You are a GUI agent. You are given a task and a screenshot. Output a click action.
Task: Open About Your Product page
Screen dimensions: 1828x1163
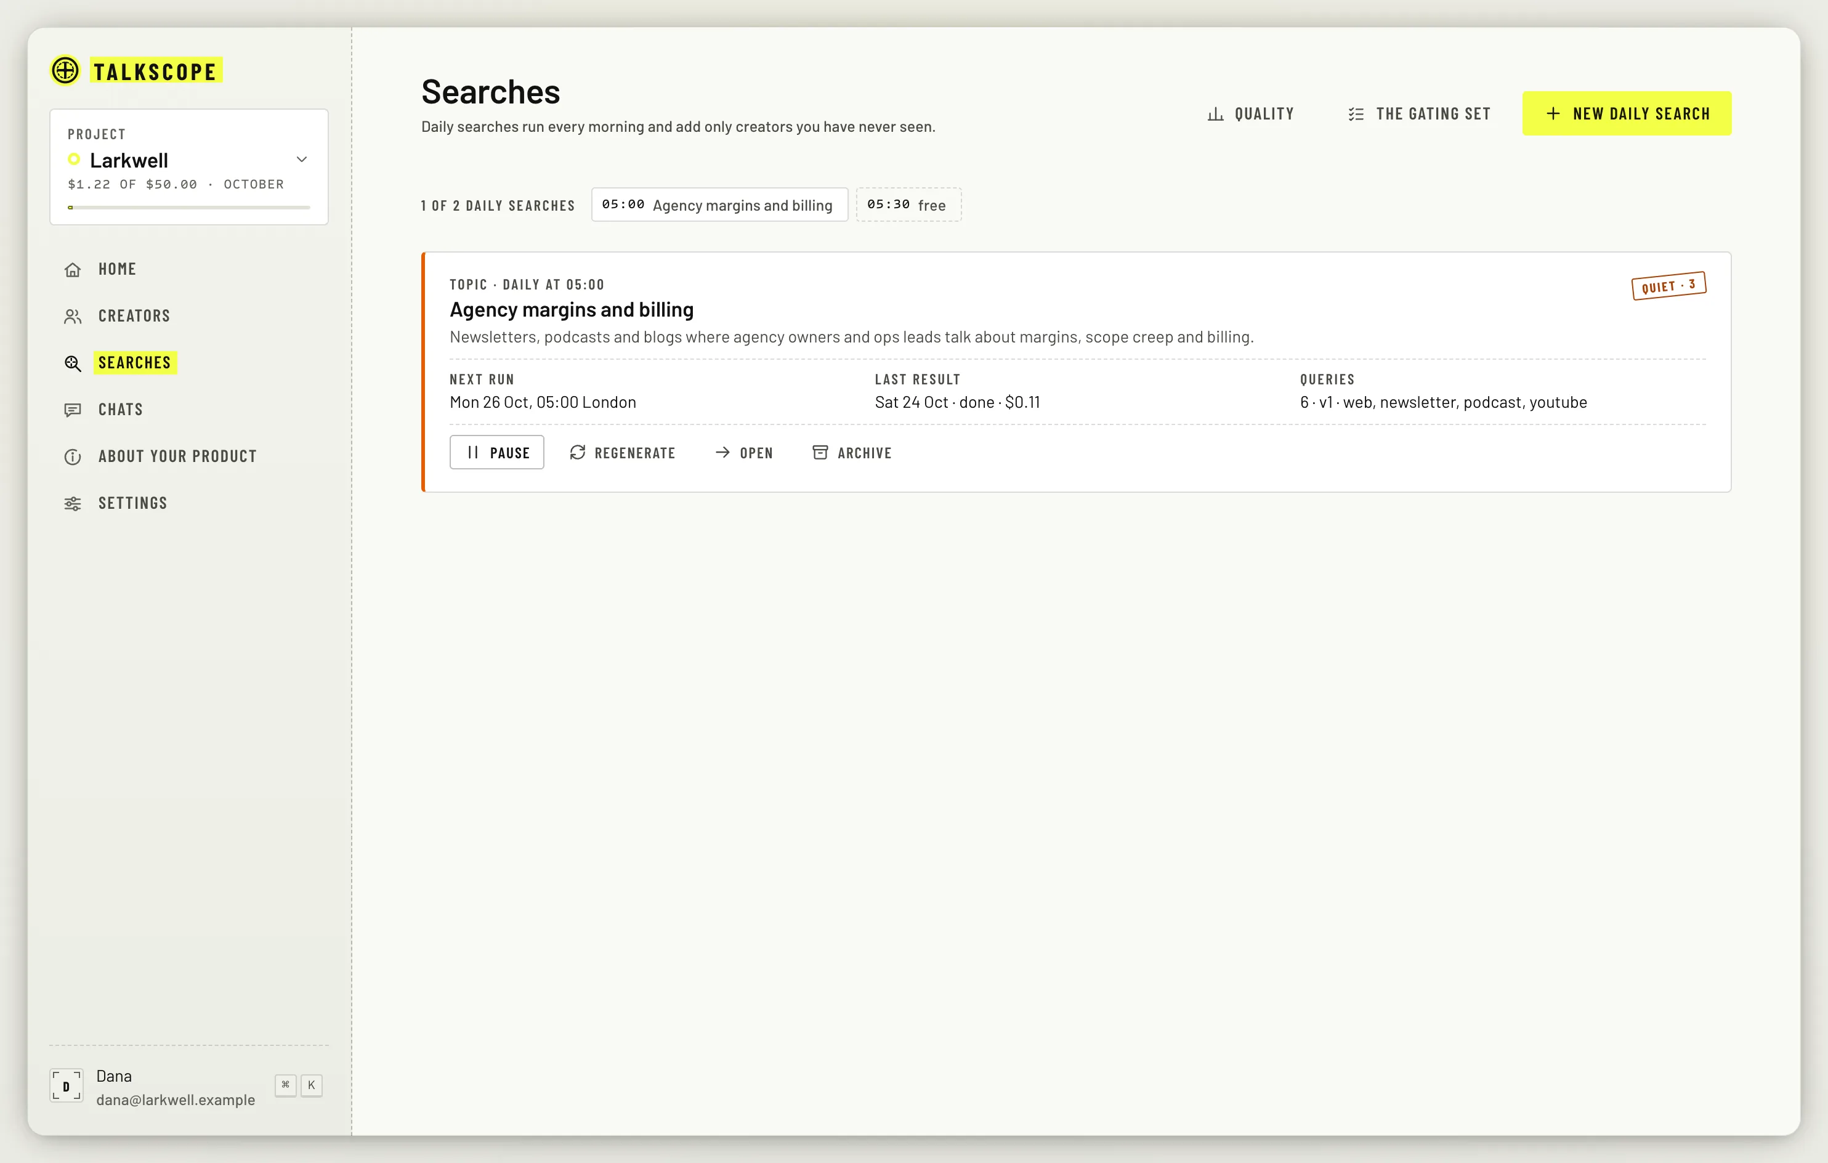click(x=189, y=457)
